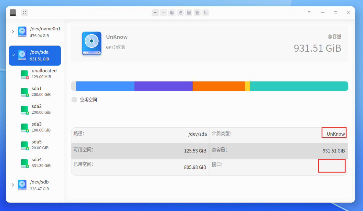Click the trash delete partition toolbar icon

pyautogui.click(x=197, y=13)
